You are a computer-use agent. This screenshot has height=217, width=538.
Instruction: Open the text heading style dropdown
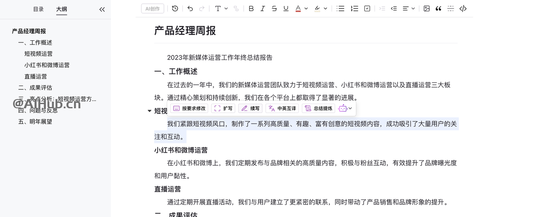pos(221,8)
